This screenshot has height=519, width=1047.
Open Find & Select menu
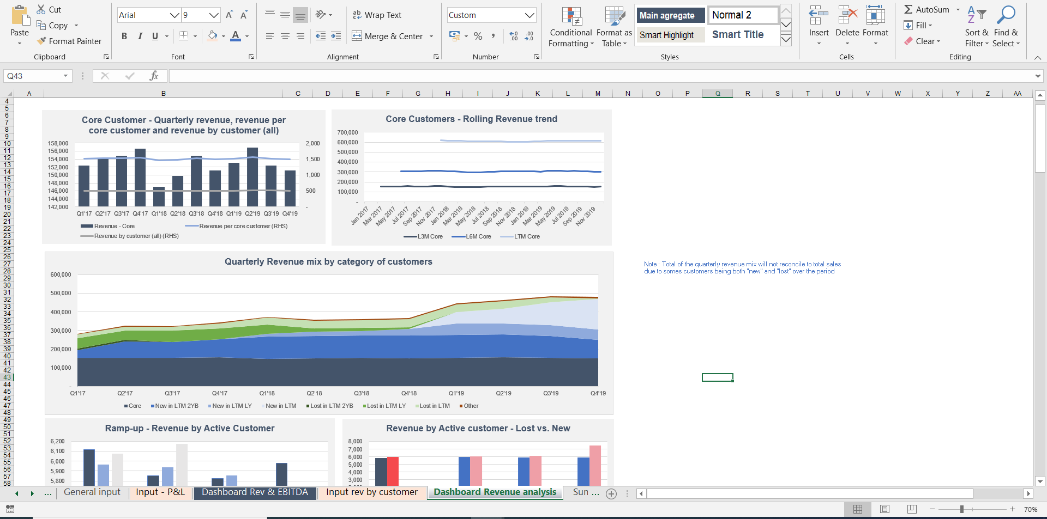(1006, 27)
